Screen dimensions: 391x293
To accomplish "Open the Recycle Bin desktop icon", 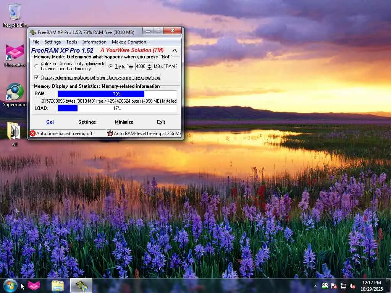I will click(x=15, y=15).
